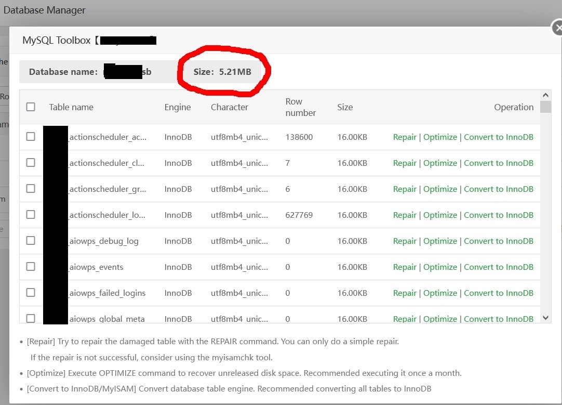Click the scrollbar up arrow
Viewport: 562px width, 405px height.
click(x=545, y=96)
